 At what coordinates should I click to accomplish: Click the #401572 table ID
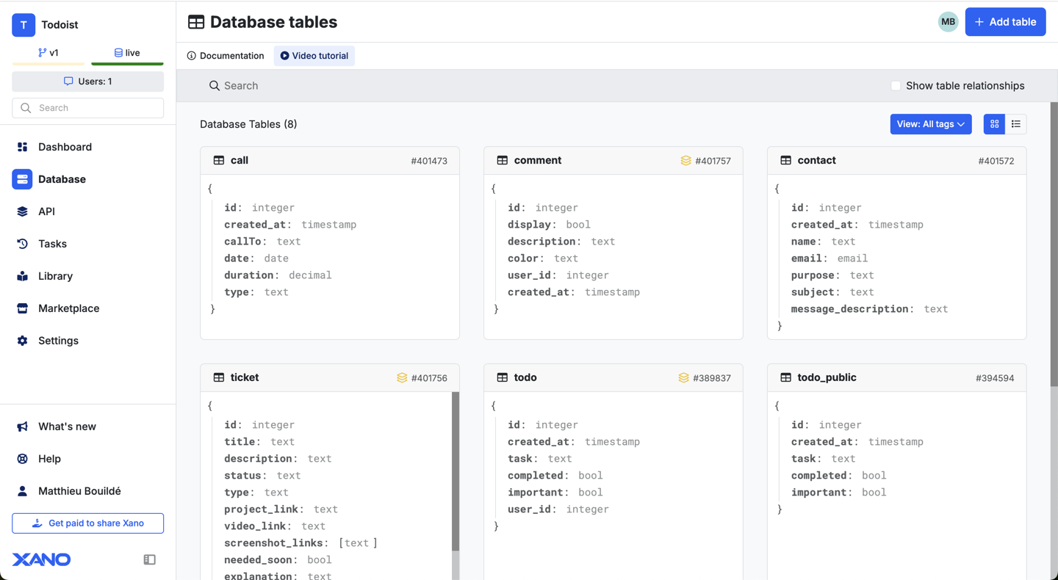click(996, 161)
